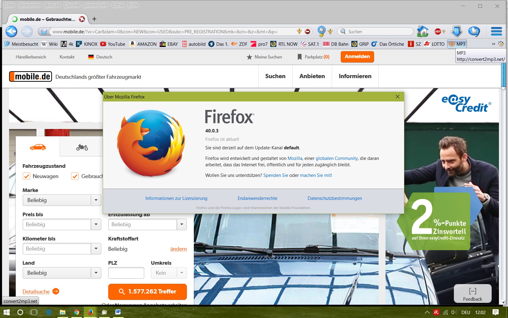Open the KINOX bookmark
The image size is (508, 318).
[x=87, y=44]
